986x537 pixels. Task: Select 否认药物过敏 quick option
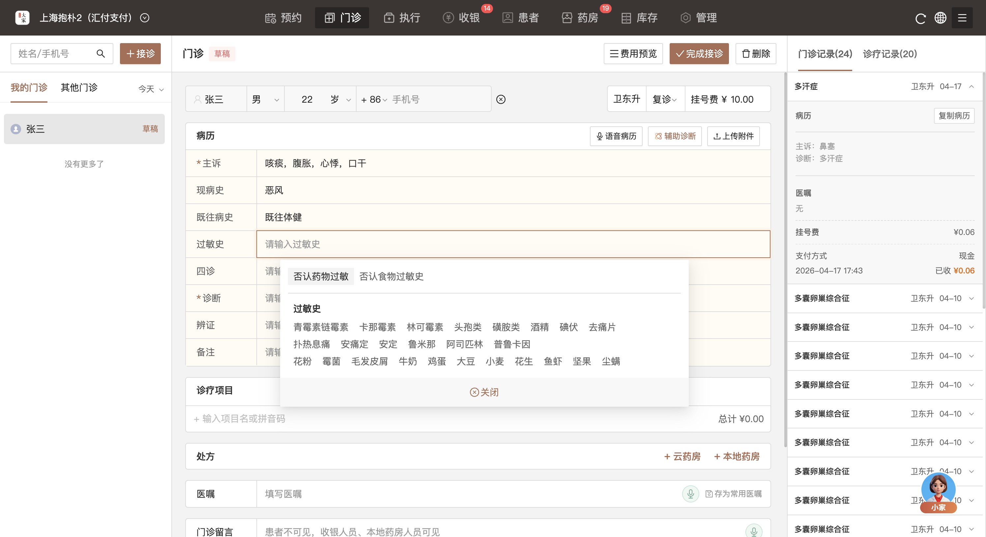coord(321,276)
